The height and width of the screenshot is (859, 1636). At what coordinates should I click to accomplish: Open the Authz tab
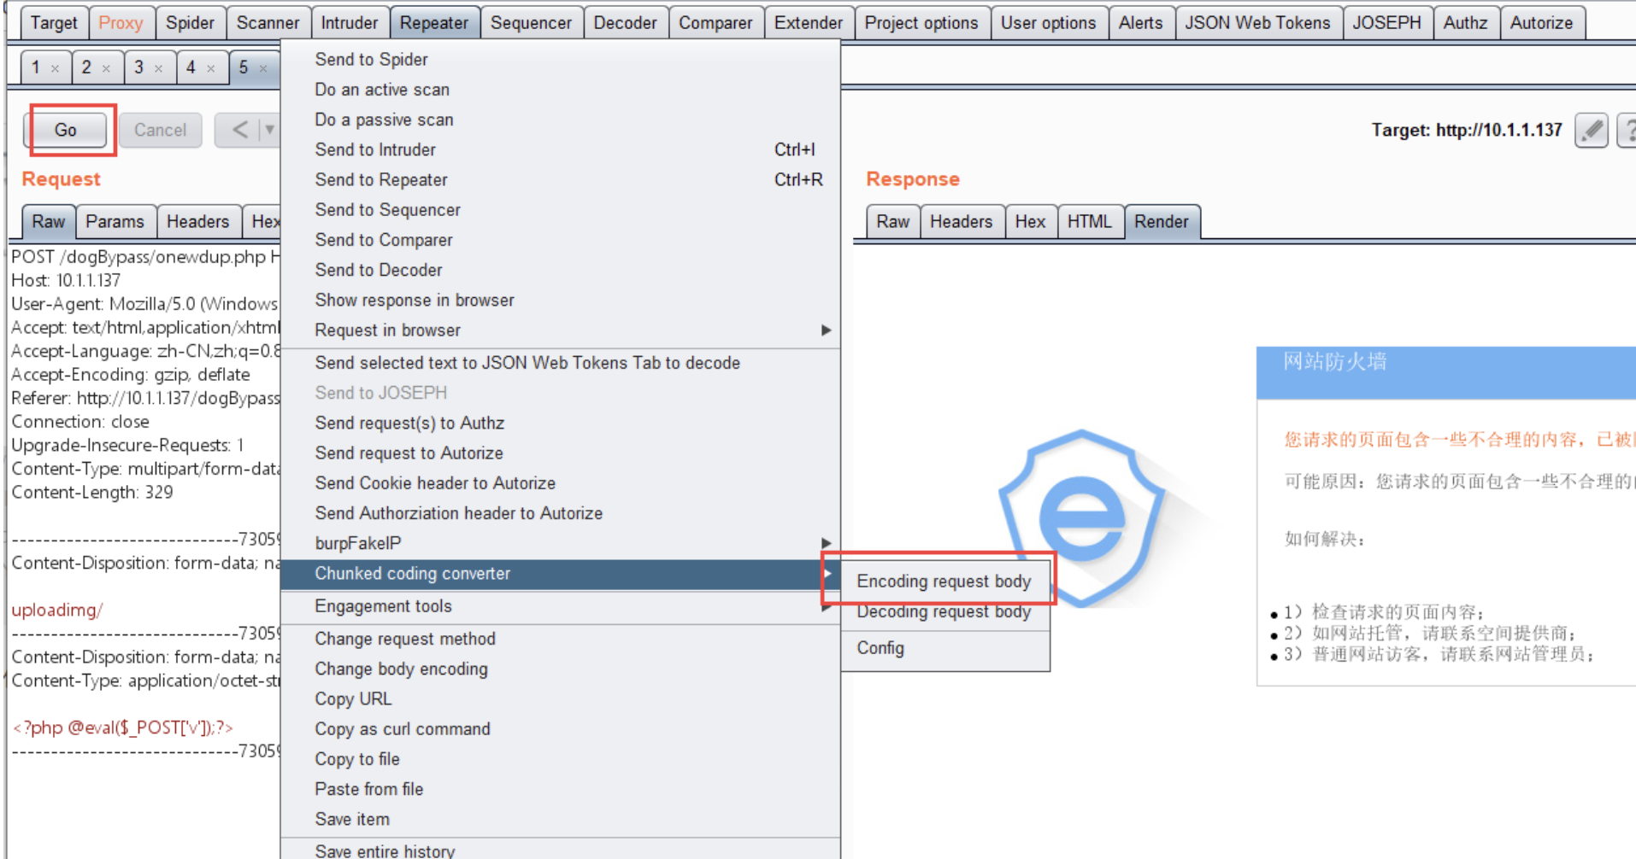coord(1466,23)
